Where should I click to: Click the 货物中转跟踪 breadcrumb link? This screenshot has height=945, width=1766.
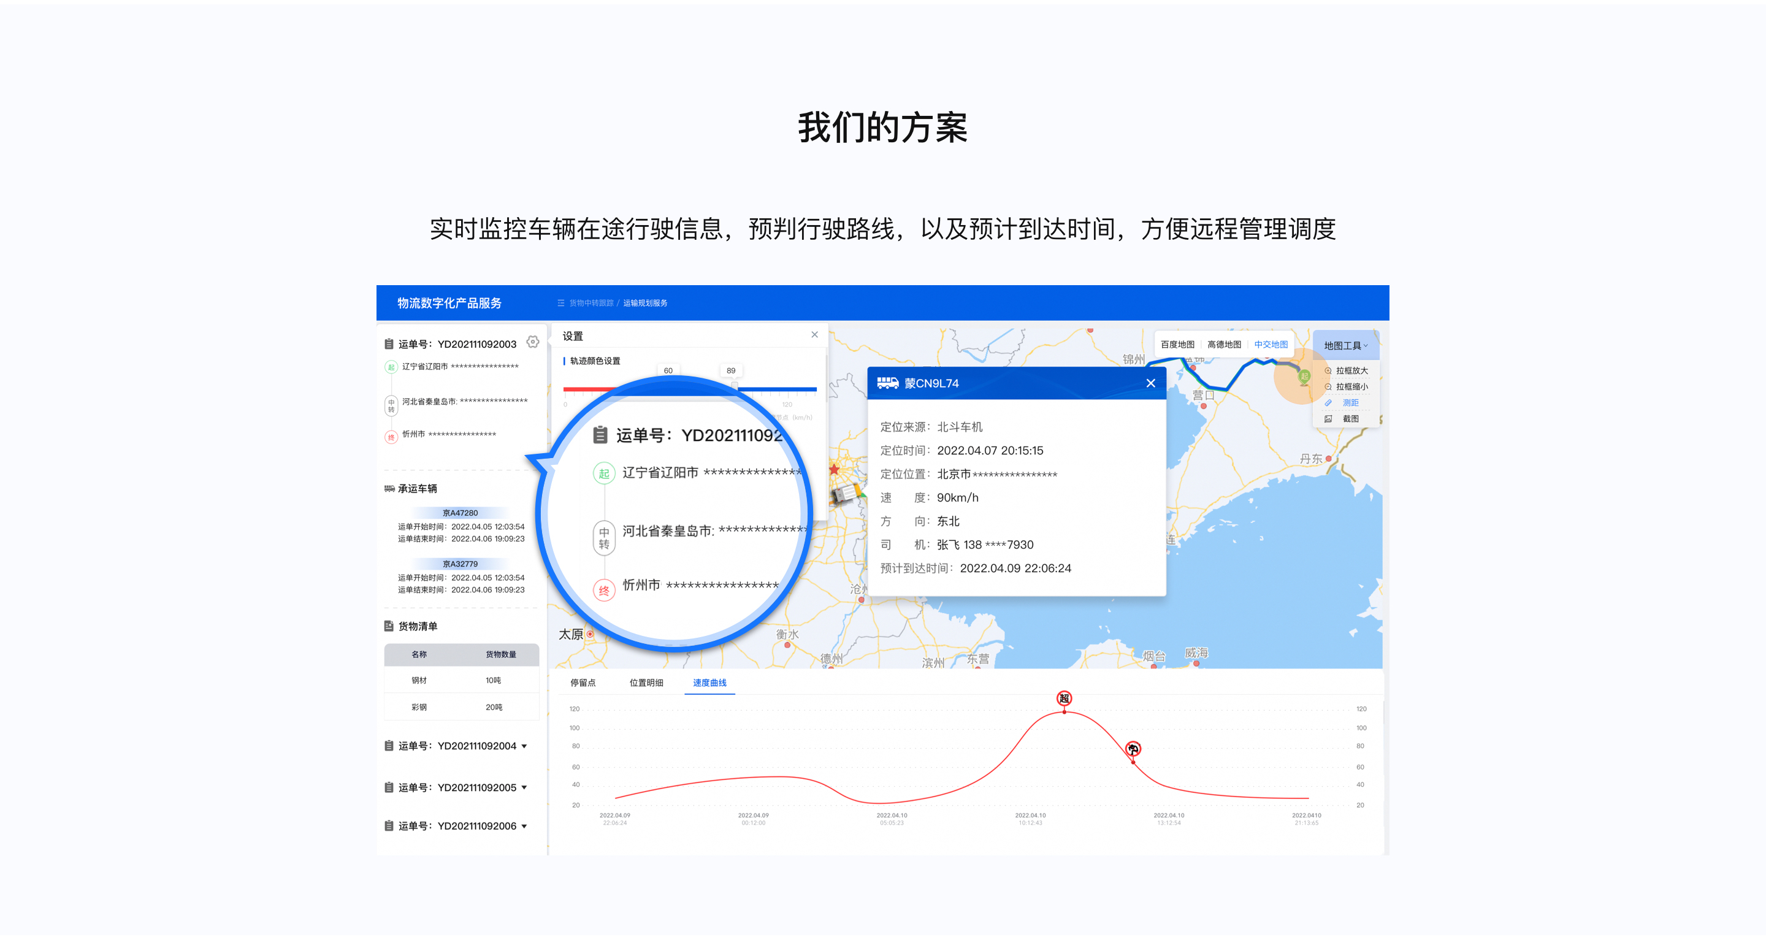(591, 303)
